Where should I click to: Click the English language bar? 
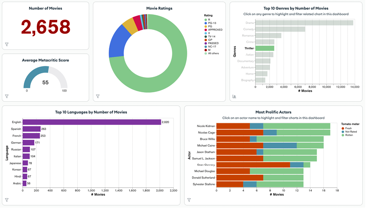(x=92, y=122)
